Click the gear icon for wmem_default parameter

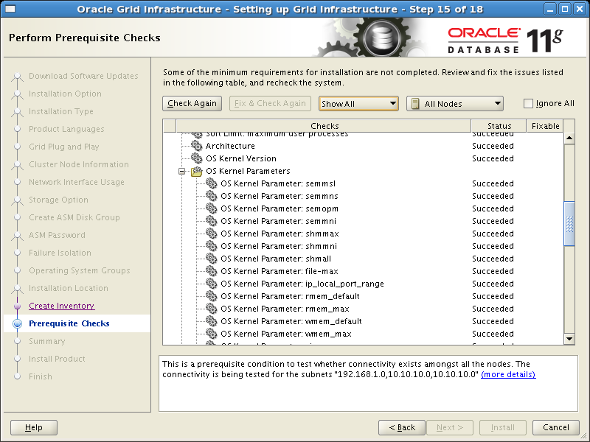click(x=212, y=321)
